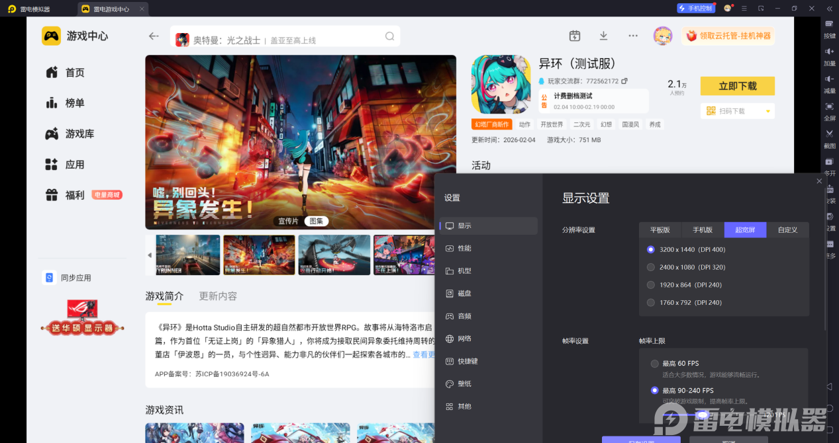Click the emulator account face icon in title bar
839x443 pixels.
coord(728,8)
